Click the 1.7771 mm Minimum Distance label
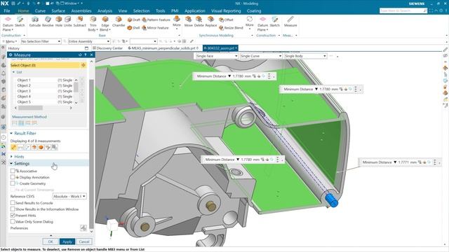 pyautogui.click(x=401, y=162)
